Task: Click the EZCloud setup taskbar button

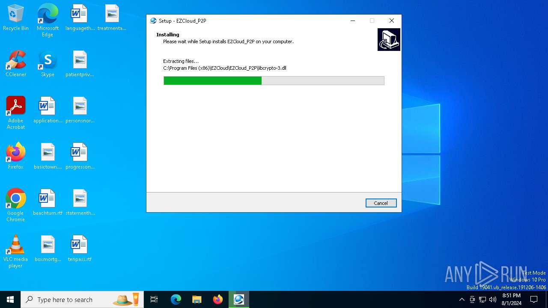Action: tap(239, 299)
